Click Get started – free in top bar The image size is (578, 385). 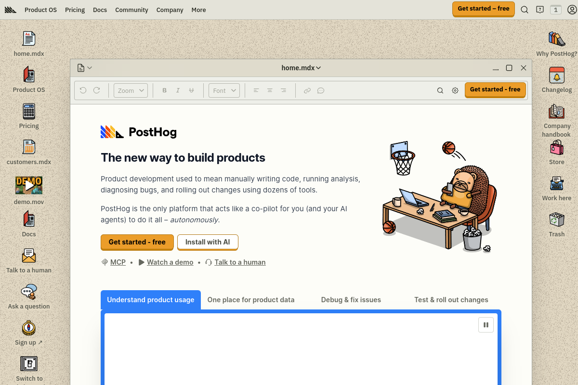[484, 9]
